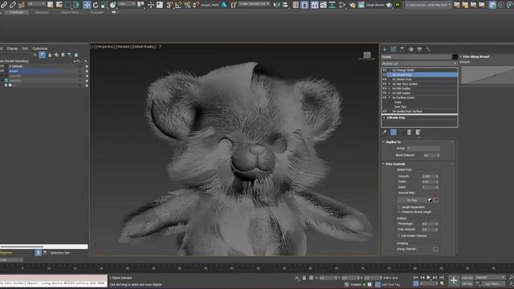This screenshot has width=514, height=289.
Task: Click the viewport ViewCube
Action: [367, 55]
